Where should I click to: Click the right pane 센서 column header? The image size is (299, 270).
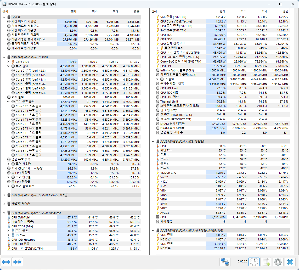coord(178,11)
